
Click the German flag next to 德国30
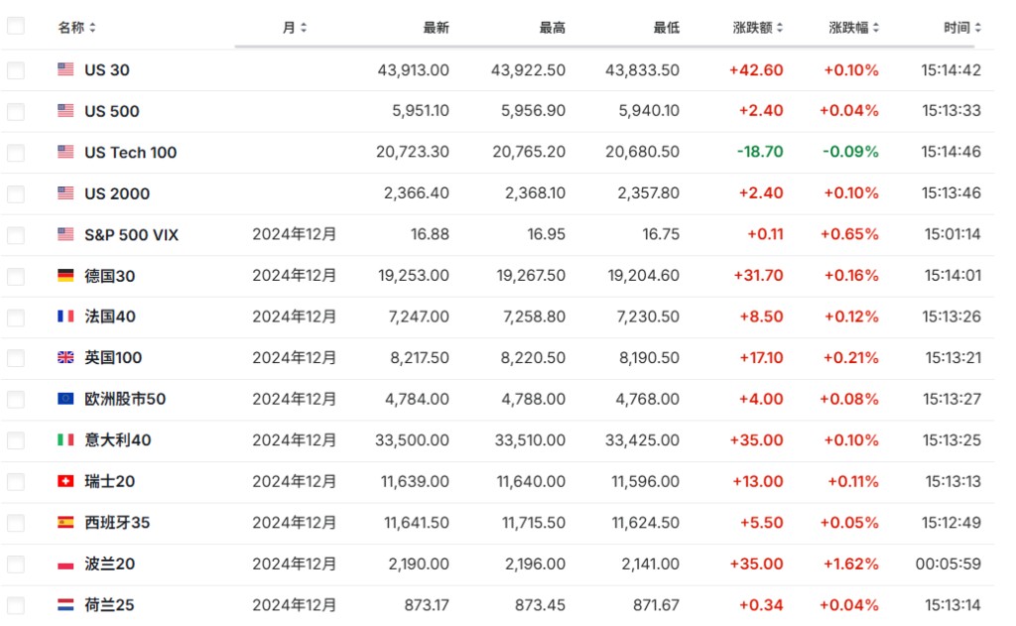click(x=65, y=276)
